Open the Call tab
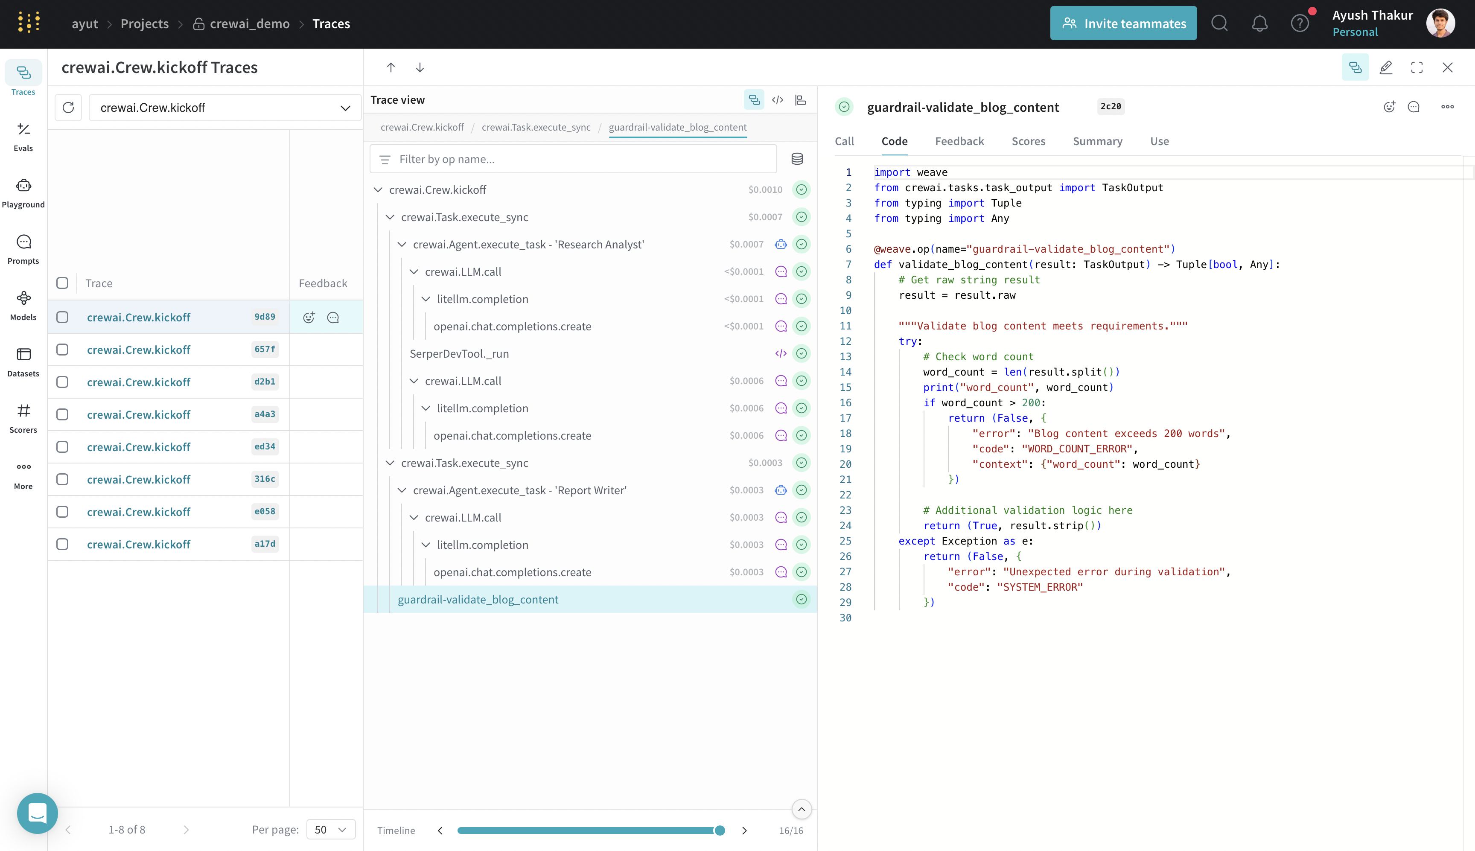The image size is (1475, 851). point(844,141)
